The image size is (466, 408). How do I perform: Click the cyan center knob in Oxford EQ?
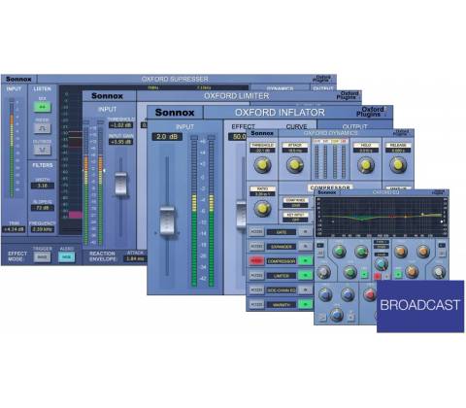click(x=382, y=264)
